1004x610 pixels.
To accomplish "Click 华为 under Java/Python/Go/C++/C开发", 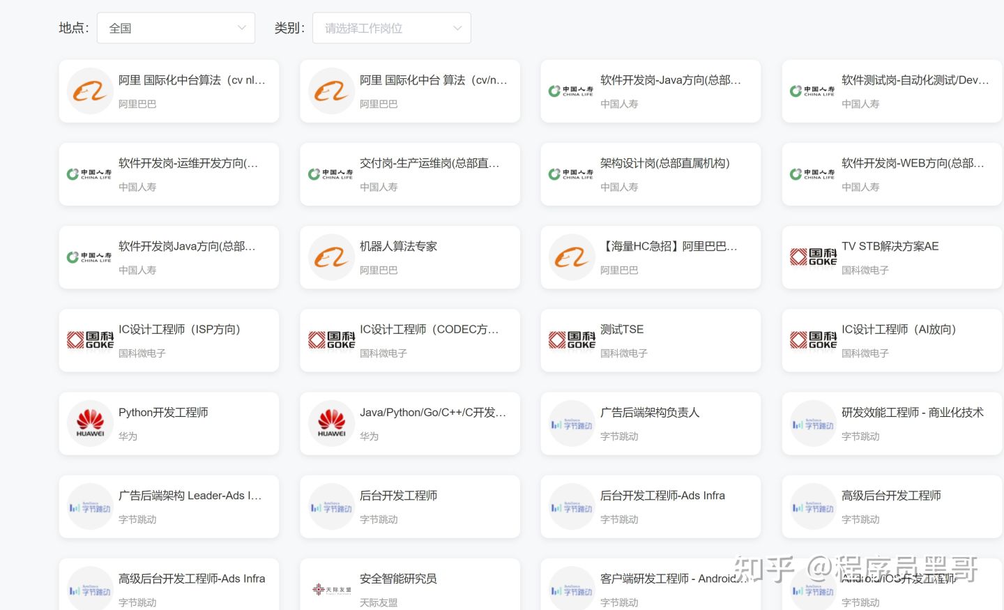I will tap(369, 436).
